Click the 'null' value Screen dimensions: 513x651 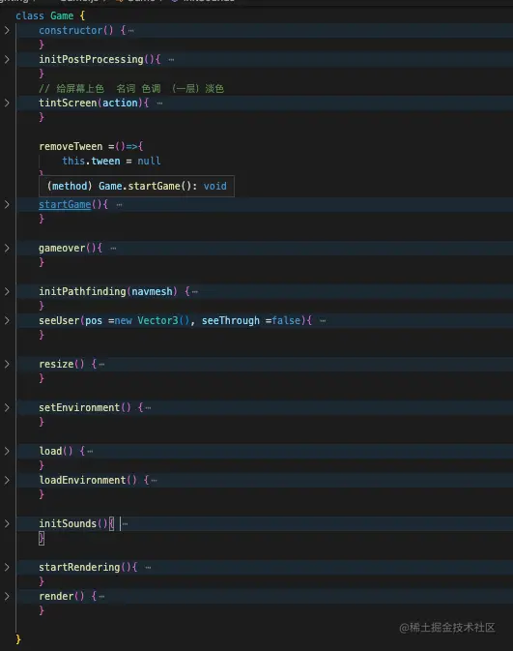pyautogui.click(x=149, y=162)
